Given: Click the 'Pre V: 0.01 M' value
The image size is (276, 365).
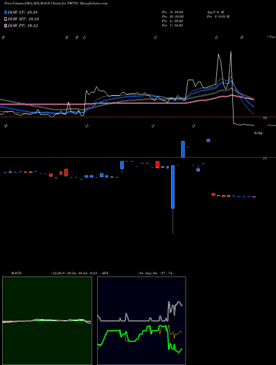Looking at the screenshot, I should click(217, 17).
